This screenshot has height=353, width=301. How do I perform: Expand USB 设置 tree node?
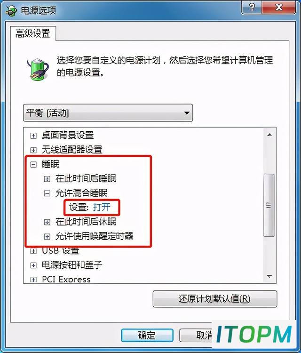click(x=33, y=251)
